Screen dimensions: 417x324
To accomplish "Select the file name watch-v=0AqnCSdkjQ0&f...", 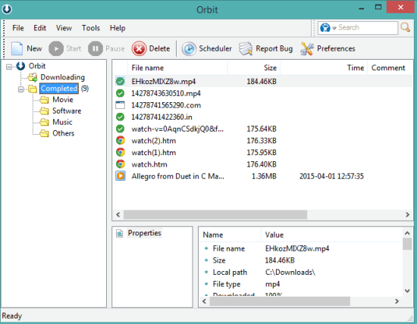I will tap(177, 129).
